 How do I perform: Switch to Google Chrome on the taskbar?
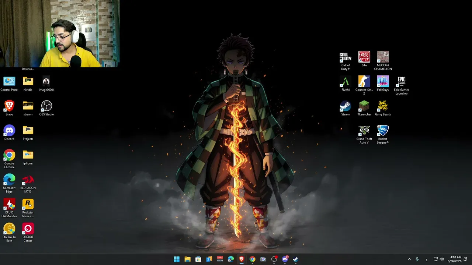point(252,259)
